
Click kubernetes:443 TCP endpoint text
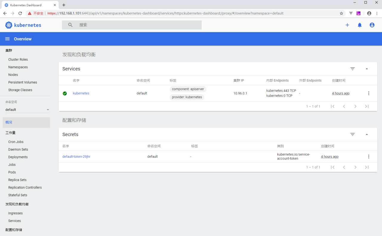coord(281,91)
